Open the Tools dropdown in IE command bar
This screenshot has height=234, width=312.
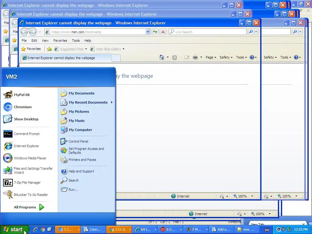[241, 57]
